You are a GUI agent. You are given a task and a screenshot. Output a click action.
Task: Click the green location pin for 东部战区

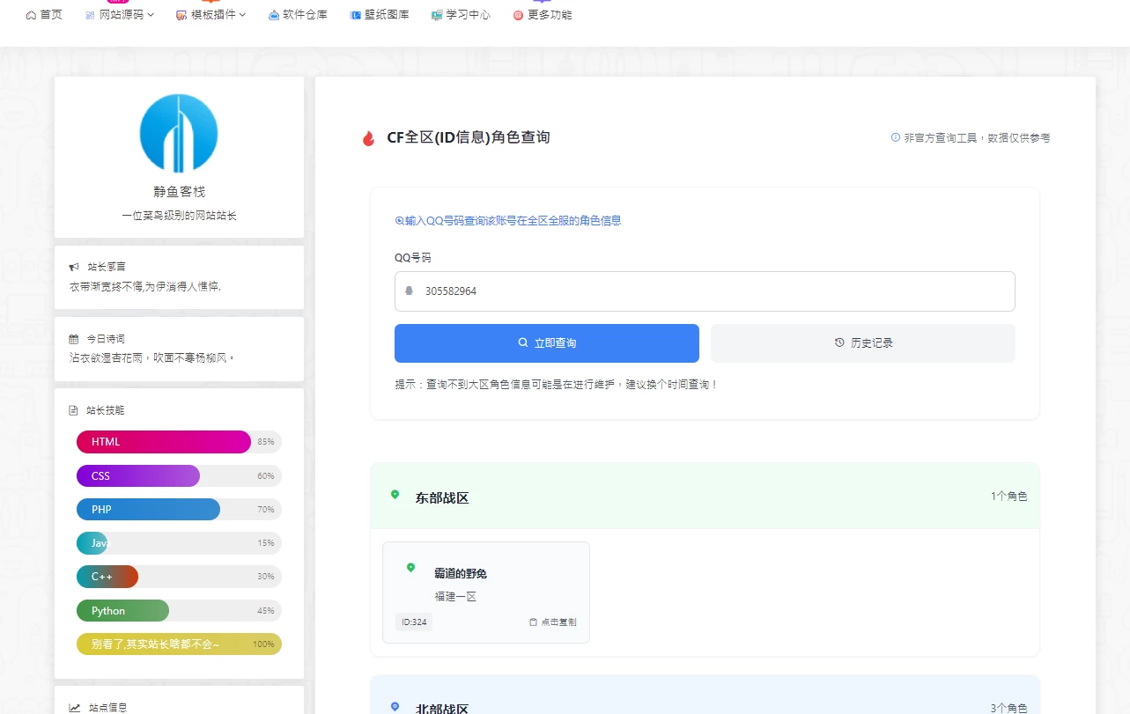pos(395,495)
